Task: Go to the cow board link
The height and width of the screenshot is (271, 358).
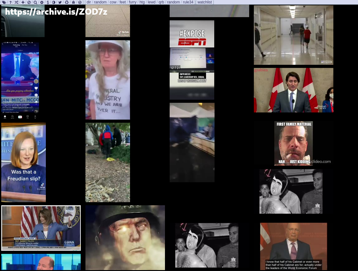Action: tap(113, 2)
